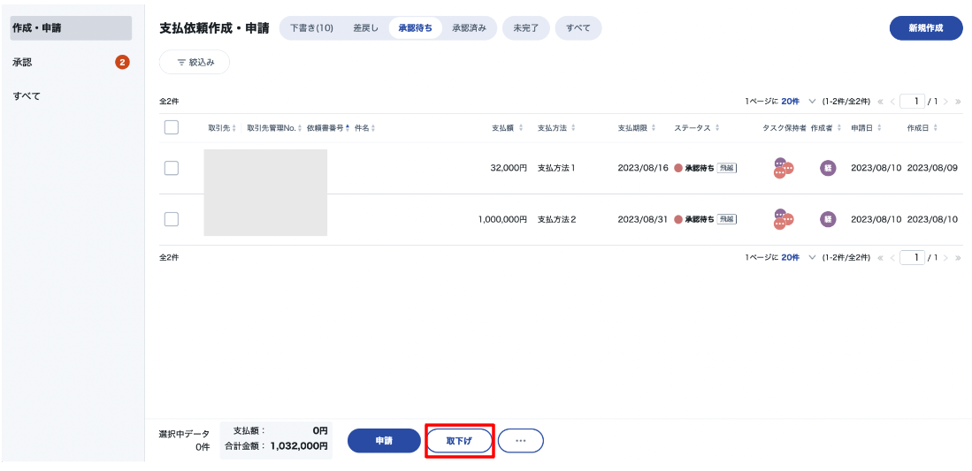Sort by 支払額 column arrows

[521, 128]
